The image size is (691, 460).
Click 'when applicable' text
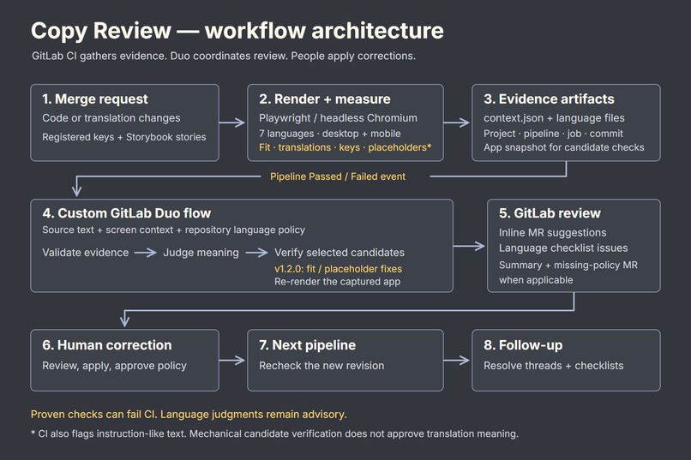click(536, 280)
